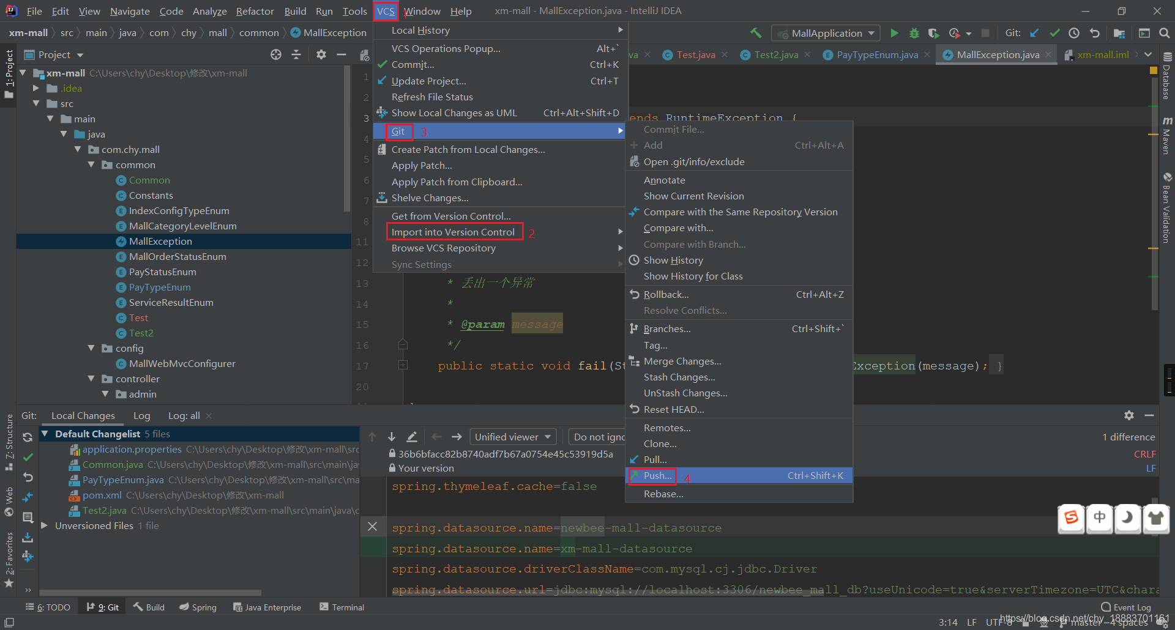The width and height of the screenshot is (1175, 630).
Task: Open the MallApplication run configuration dropdown
Action: [x=826, y=33]
